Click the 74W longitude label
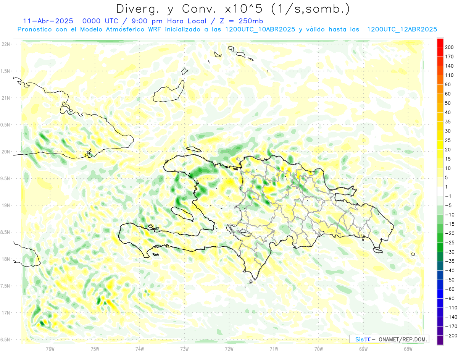 pos(140,349)
